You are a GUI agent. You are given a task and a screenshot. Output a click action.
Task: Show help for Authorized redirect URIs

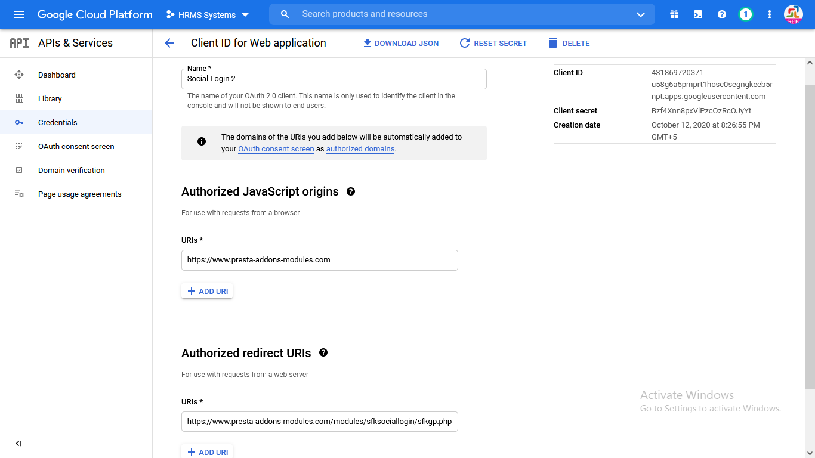(x=323, y=352)
